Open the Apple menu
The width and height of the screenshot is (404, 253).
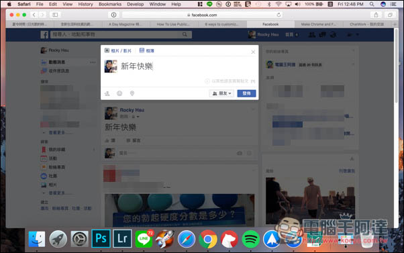(x=9, y=4)
